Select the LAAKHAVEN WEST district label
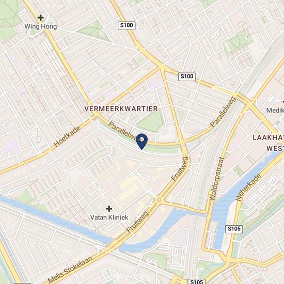Image resolution: width=284 pixels, height=284 pixels. coord(269,143)
